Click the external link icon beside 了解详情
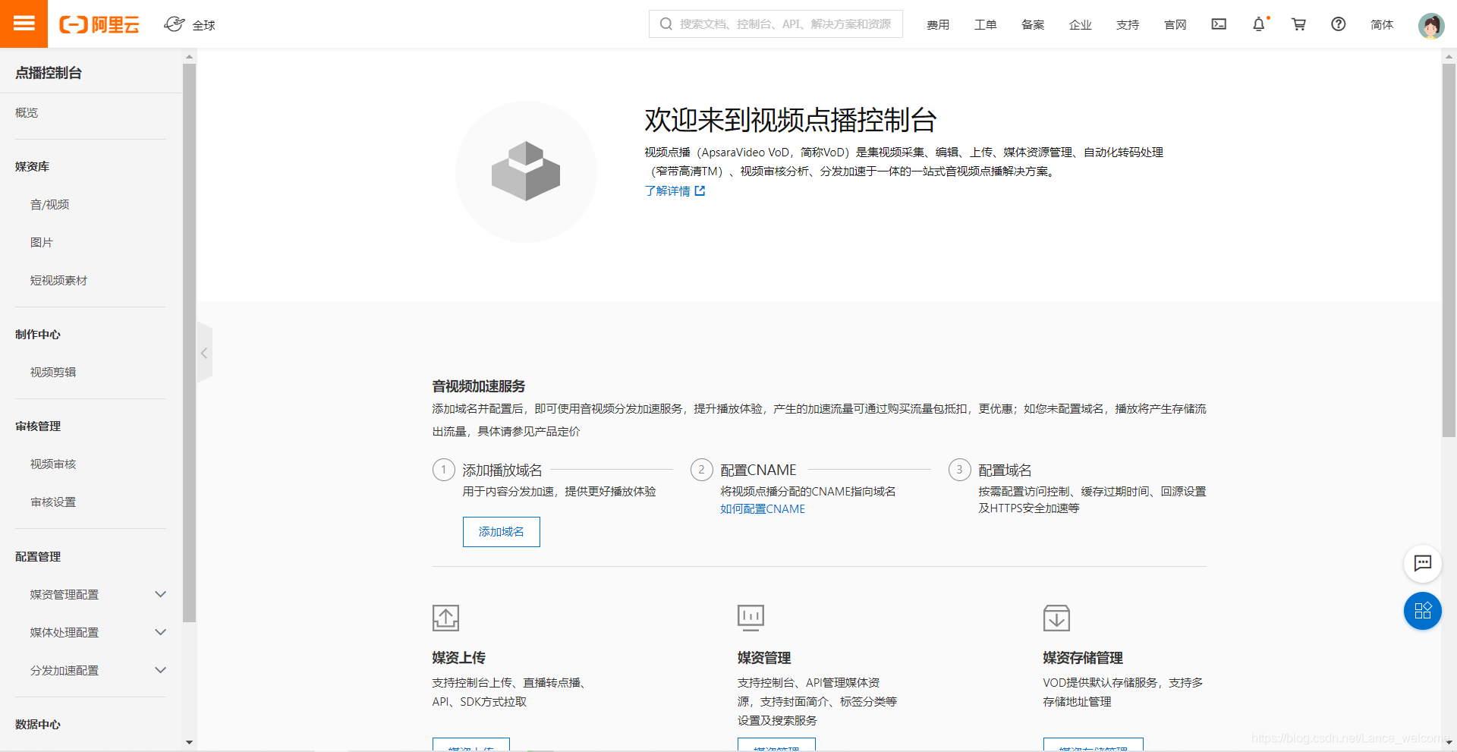 [x=700, y=191]
